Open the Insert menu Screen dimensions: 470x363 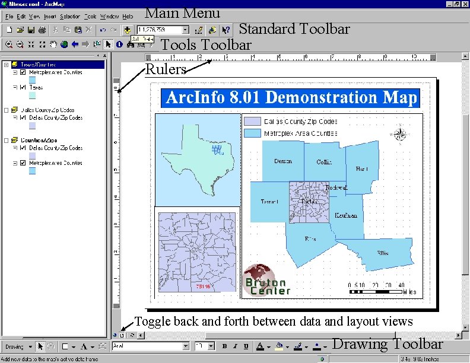coord(50,17)
